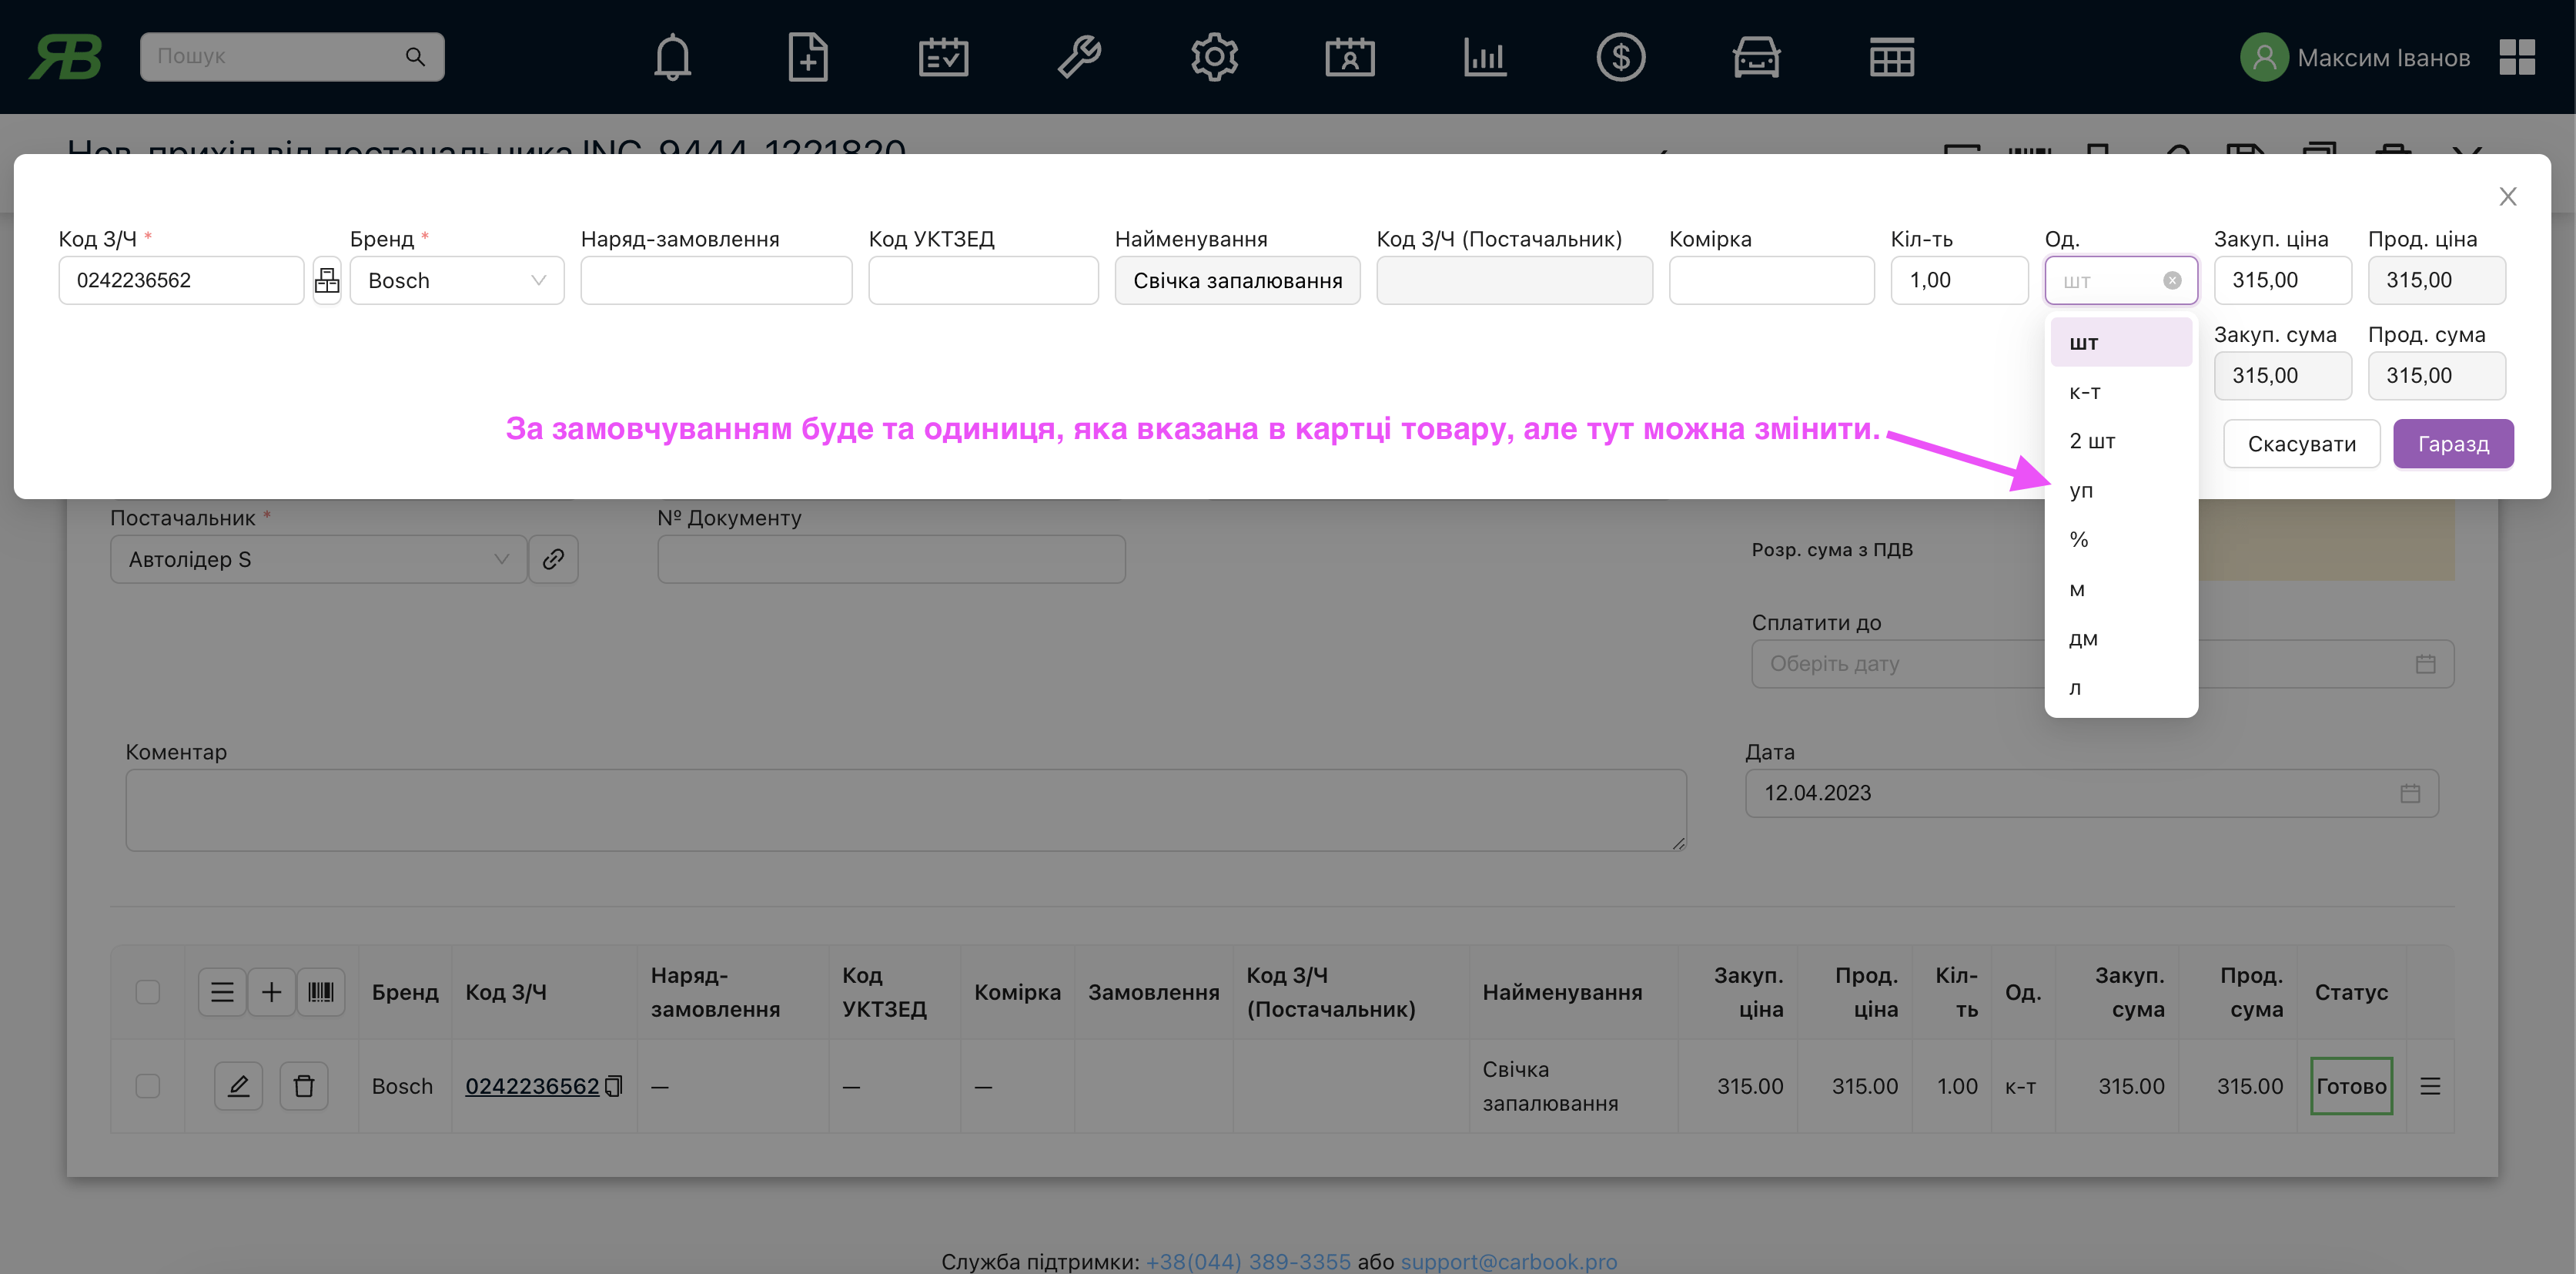
Task: Open the Постачальник Автолідер S dropdown
Action: [318, 559]
